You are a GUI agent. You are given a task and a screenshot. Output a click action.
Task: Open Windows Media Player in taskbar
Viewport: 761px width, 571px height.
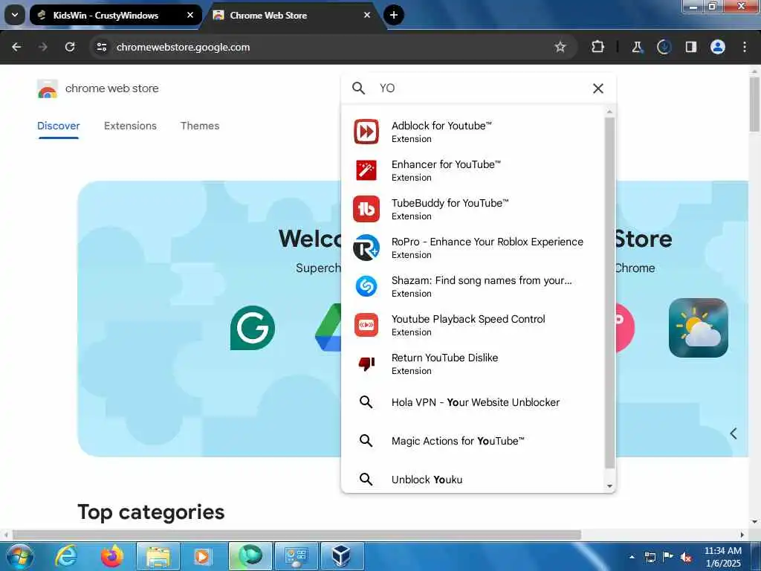pos(204,556)
